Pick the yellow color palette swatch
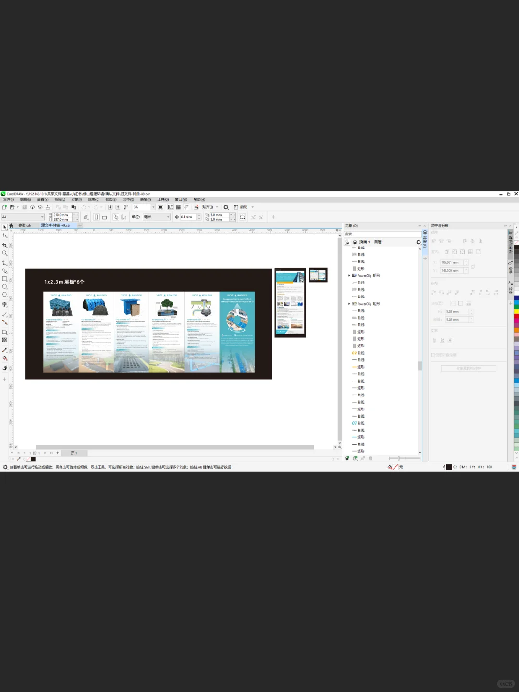Screen dimensions: 519x692 coord(516,311)
